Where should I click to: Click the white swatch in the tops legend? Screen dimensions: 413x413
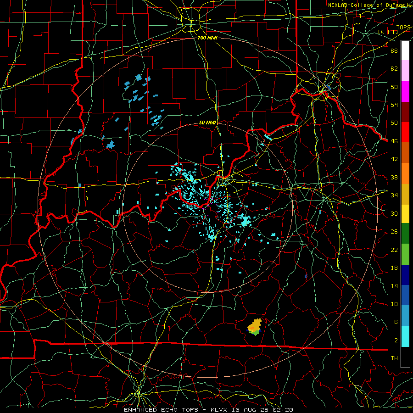(405, 50)
